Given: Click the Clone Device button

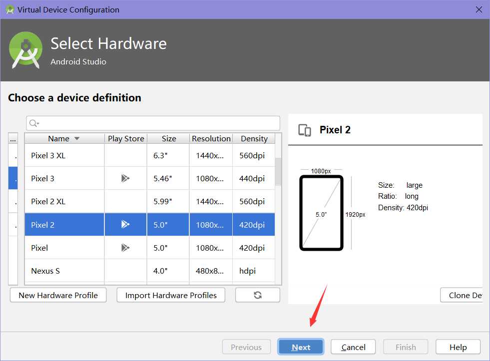Looking at the screenshot, I should click(462, 295).
